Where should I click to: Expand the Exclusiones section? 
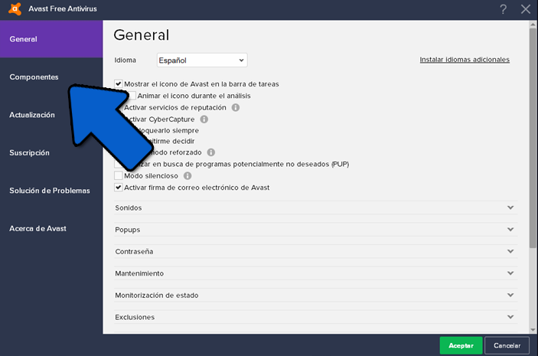(315, 317)
